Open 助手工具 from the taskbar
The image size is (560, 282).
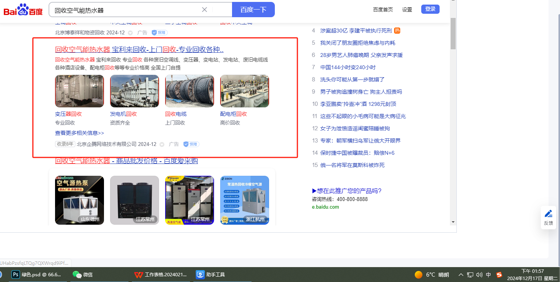point(211,274)
